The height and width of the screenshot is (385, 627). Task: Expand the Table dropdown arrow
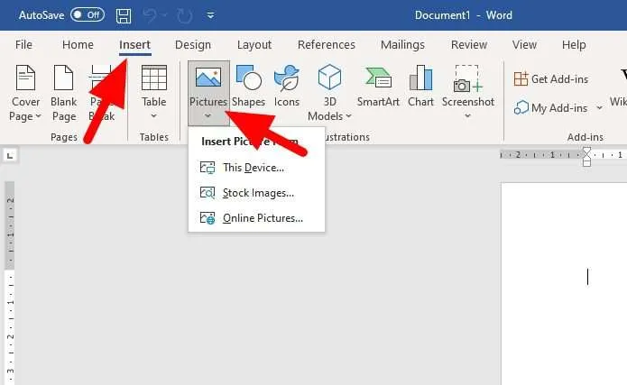click(154, 116)
